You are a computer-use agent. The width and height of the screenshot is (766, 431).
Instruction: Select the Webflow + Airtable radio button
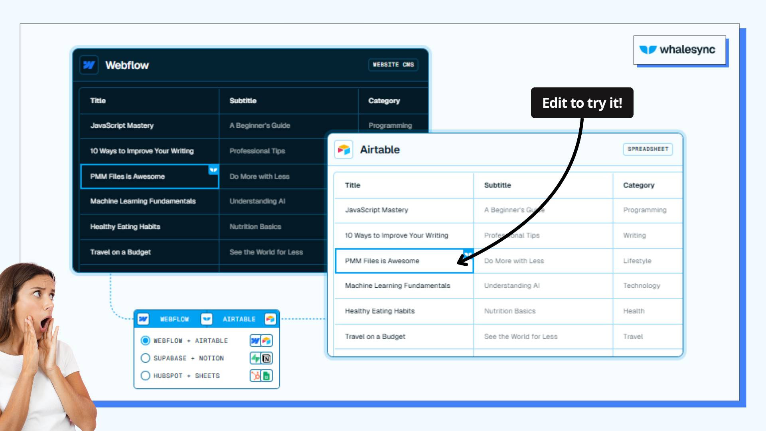[x=145, y=340]
